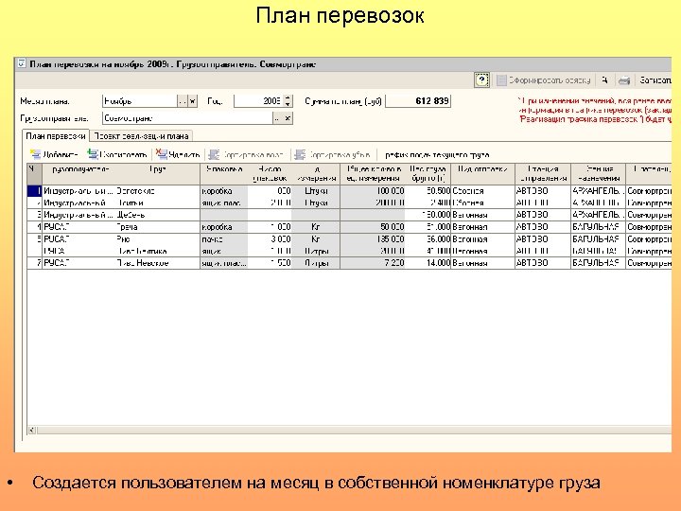Click the пачка packaging cell in Рис row
This screenshot has width=681, height=511.
[x=224, y=239]
